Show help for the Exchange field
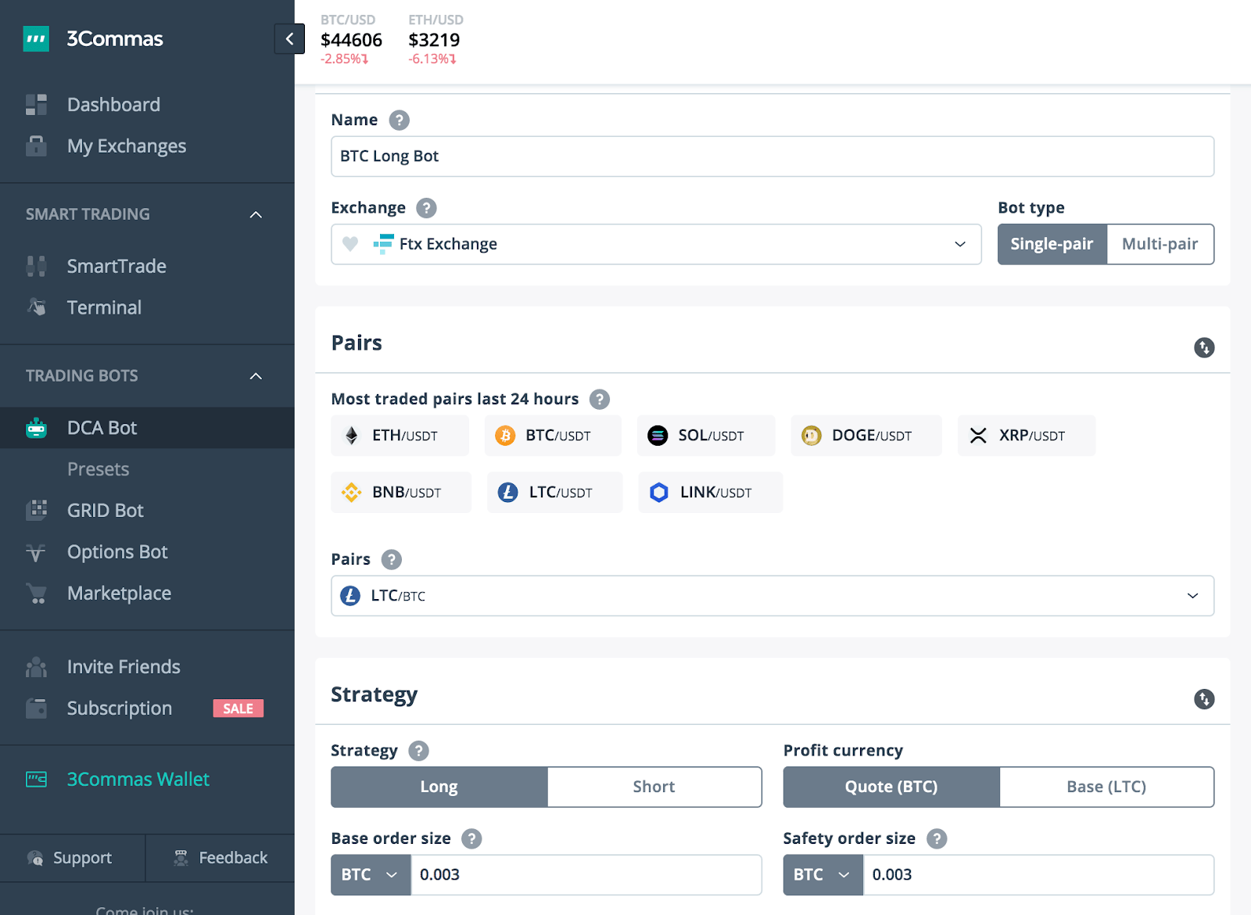 426,208
